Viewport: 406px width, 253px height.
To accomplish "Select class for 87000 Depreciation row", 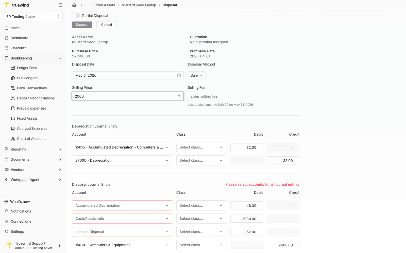I will click(201, 160).
